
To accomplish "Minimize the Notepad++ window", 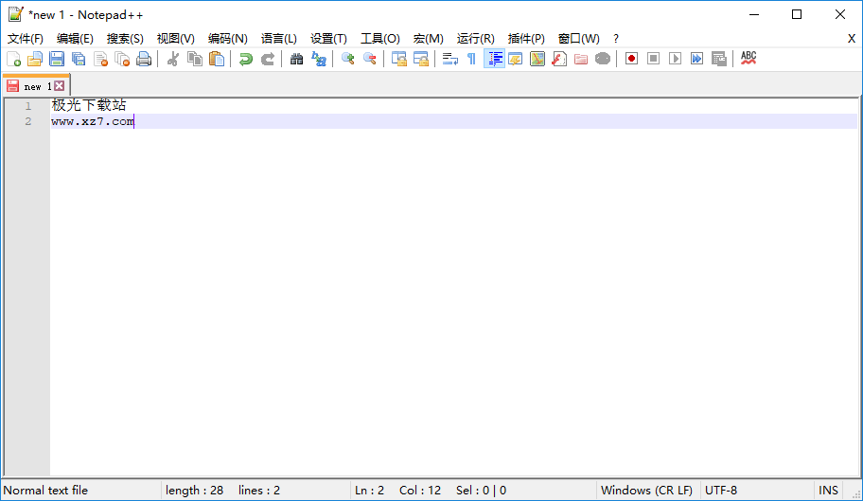I will tap(754, 14).
